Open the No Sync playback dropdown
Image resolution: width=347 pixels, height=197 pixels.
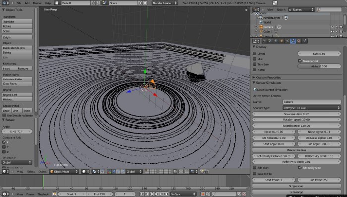tap(183, 194)
